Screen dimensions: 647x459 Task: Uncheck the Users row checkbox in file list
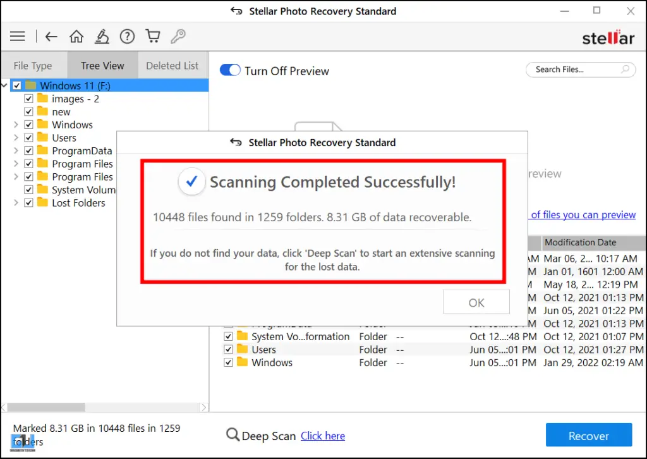pos(228,350)
